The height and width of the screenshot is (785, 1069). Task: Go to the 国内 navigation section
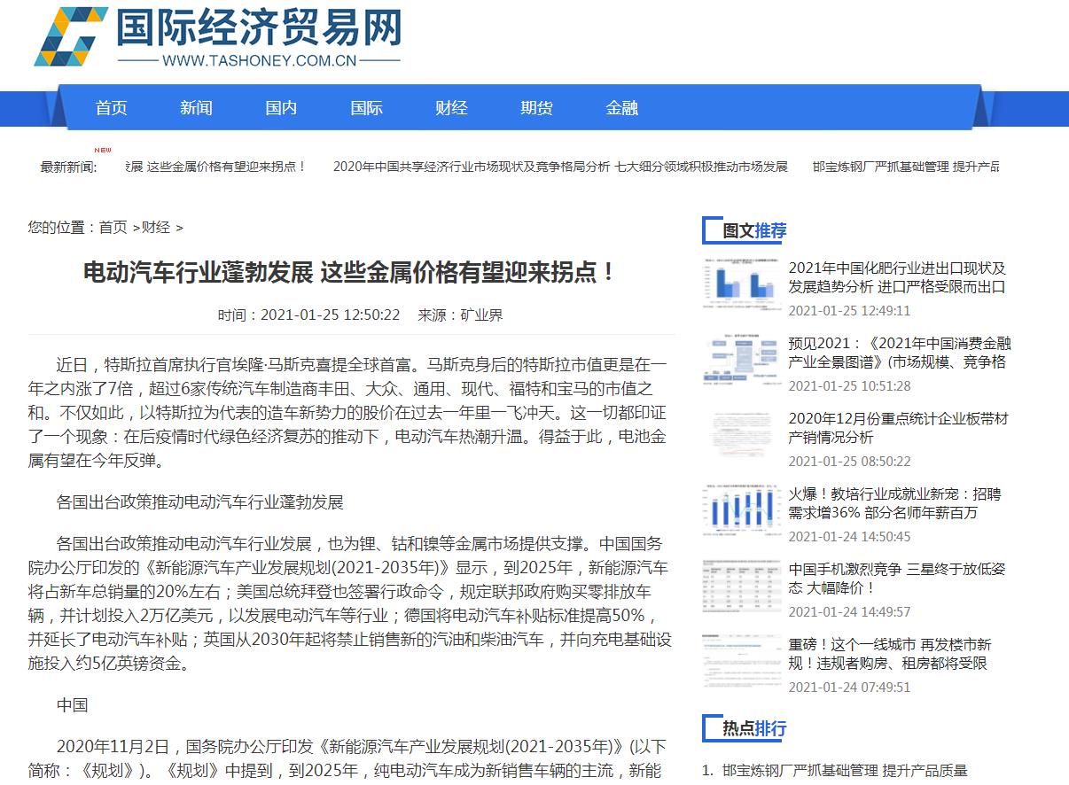(x=281, y=108)
